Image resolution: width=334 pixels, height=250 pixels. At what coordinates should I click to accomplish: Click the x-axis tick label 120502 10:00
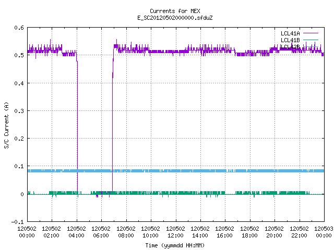(150, 232)
